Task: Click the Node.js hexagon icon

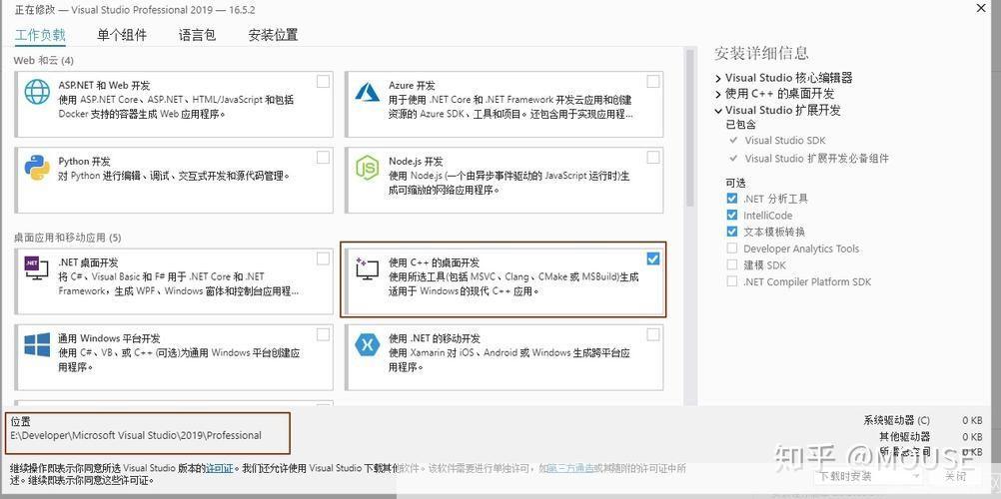Action: coord(367,168)
